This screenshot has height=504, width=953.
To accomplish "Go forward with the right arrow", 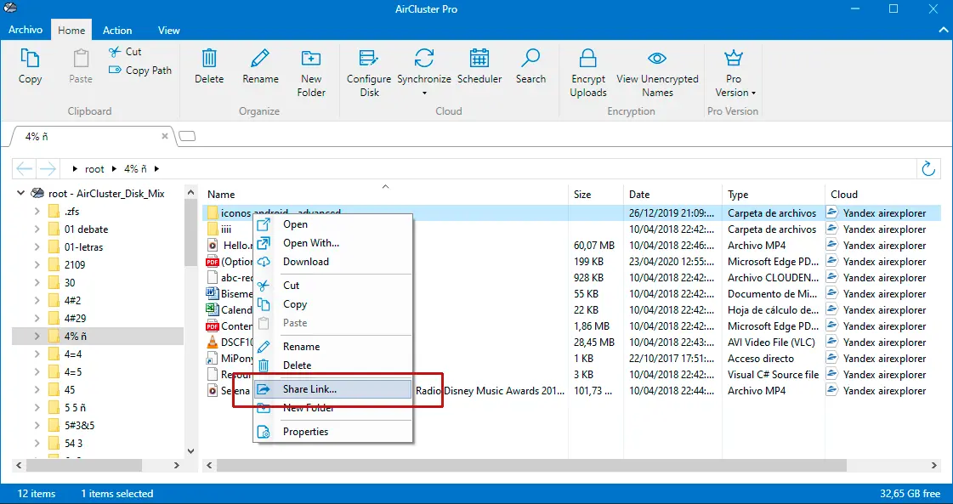I will [x=48, y=169].
